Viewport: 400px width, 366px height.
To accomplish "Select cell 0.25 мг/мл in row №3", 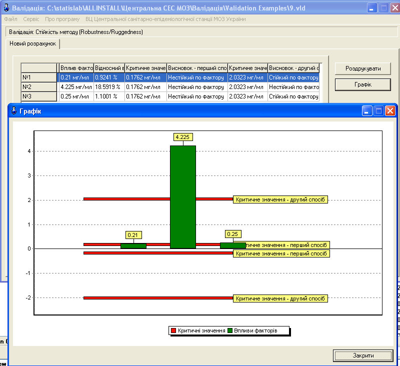I will (76, 96).
